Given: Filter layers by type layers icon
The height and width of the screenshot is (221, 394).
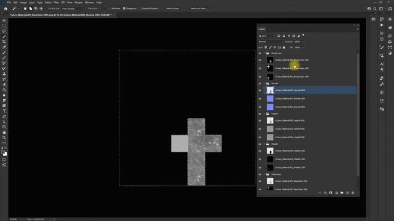Looking at the screenshot, I should (289, 36).
